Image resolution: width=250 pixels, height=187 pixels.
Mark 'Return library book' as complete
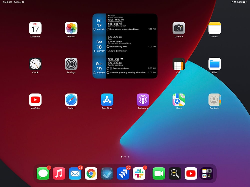tap(108, 47)
